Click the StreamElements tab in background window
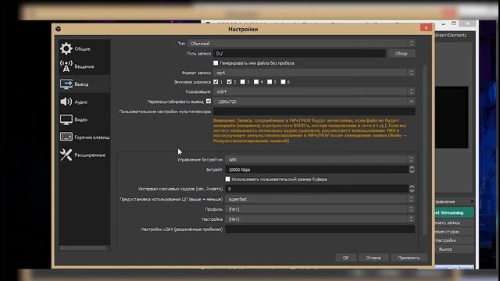The width and height of the screenshot is (500, 281). pos(450,35)
